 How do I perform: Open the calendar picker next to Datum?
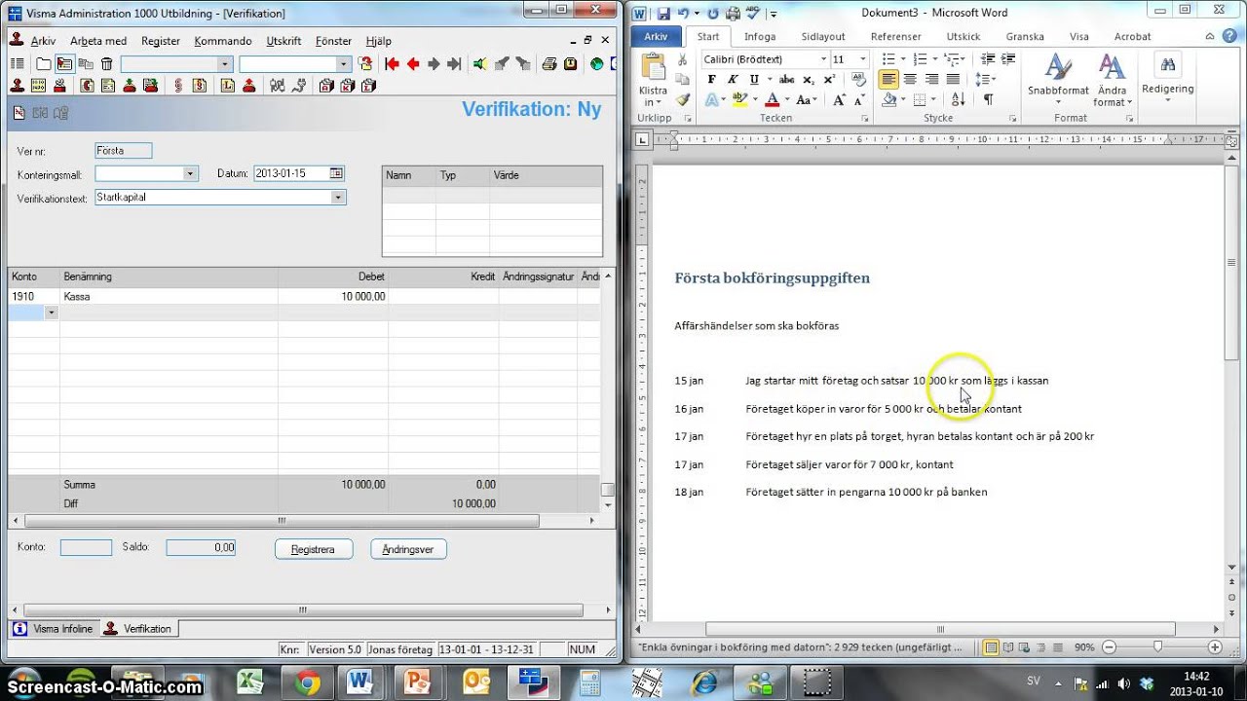tap(336, 173)
